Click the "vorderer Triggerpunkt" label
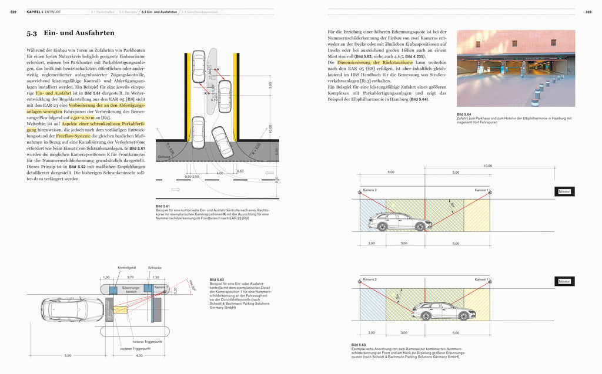 point(135,348)
